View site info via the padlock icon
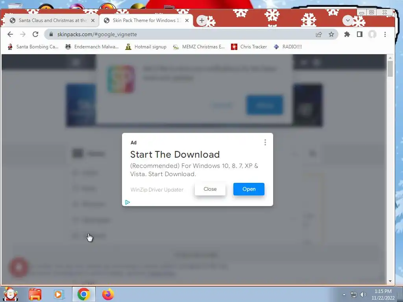This screenshot has width=403, height=302. point(51,34)
